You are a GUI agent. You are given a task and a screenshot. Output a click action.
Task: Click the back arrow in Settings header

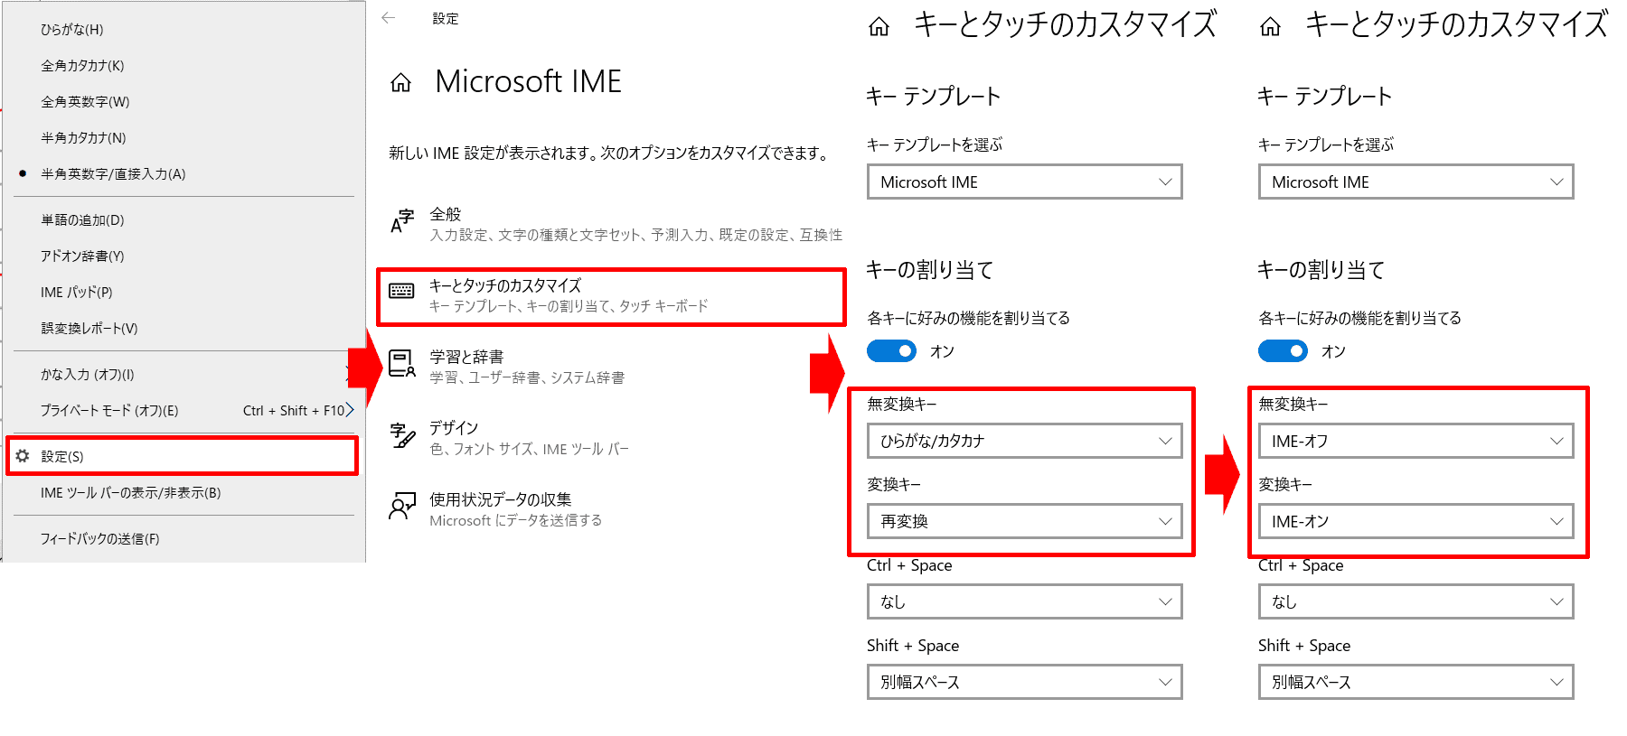[x=389, y=18]
